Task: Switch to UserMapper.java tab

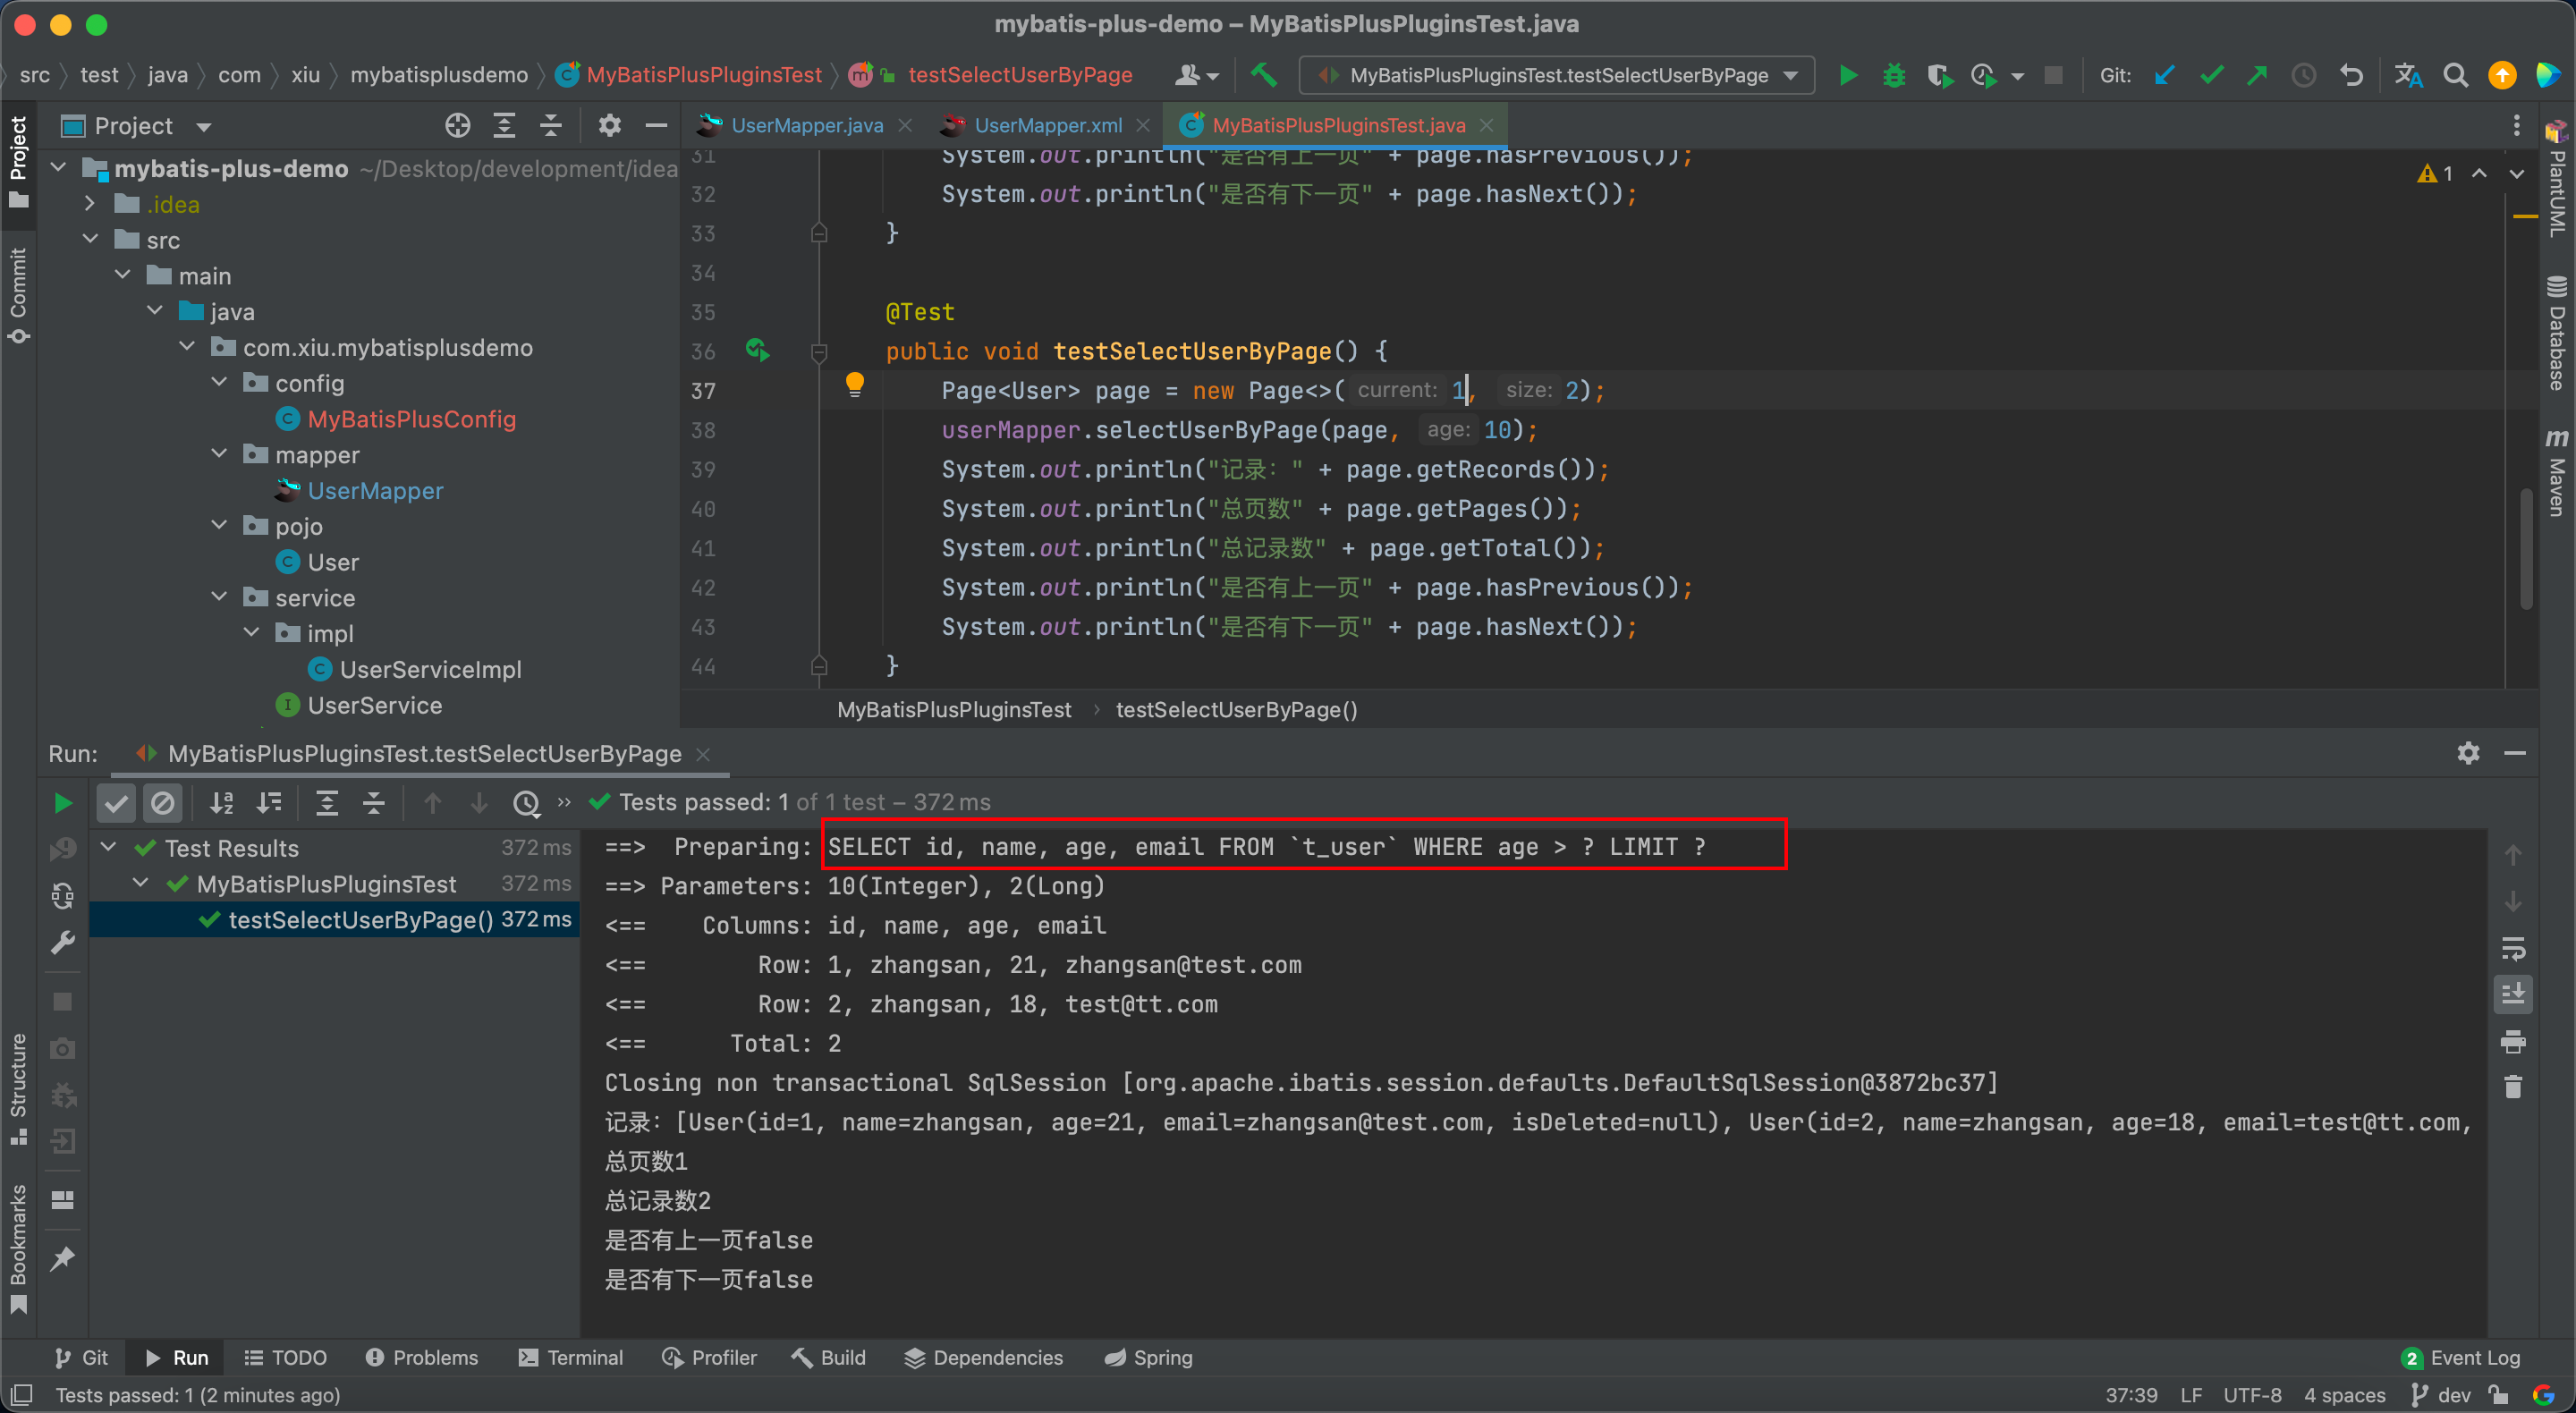Action: pyautogui.click(x=806, y=125)
